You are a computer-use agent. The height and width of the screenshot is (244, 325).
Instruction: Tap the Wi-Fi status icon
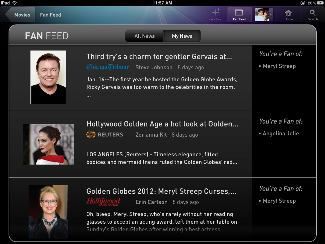tap(14, 3)
